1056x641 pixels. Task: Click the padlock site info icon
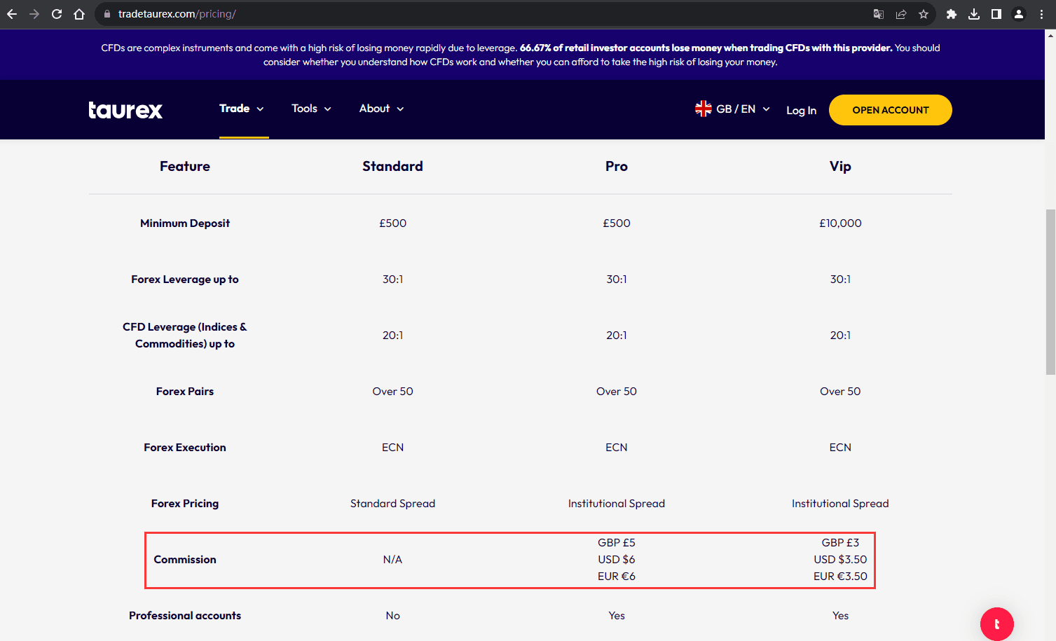tap(107, 14)
